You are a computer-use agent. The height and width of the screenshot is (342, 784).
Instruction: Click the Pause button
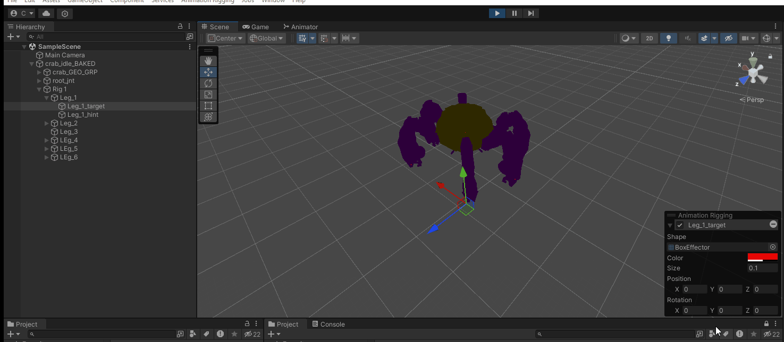[x=514, y=13]
